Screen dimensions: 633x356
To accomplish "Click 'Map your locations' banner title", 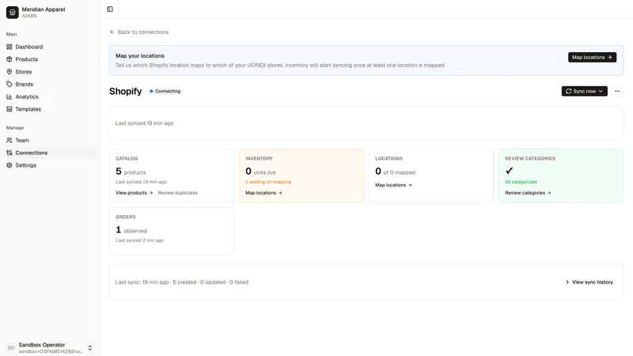I will (140, 55).
